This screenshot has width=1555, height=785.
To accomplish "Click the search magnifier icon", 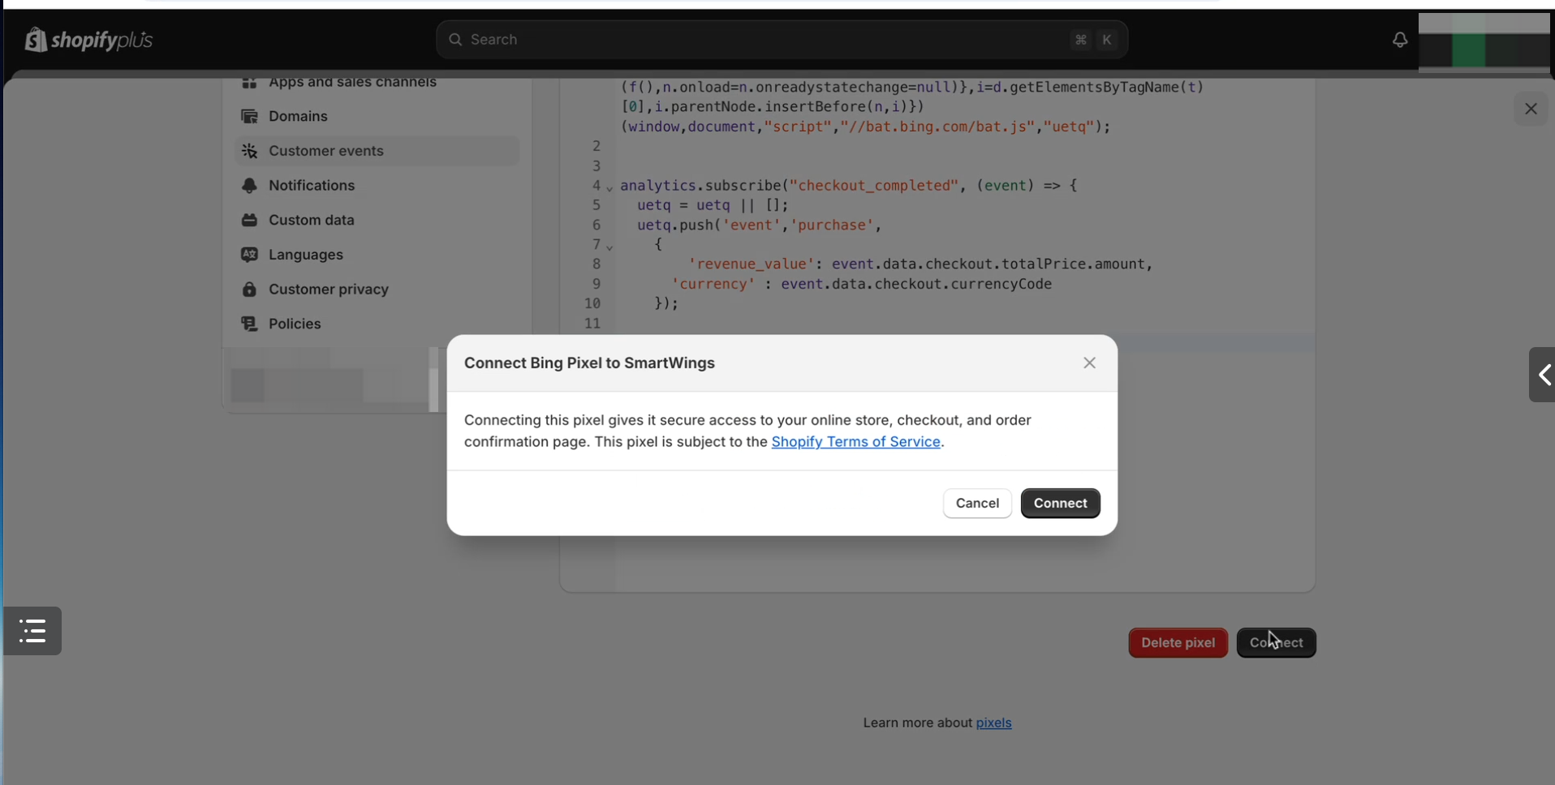I will coord(455,40).
